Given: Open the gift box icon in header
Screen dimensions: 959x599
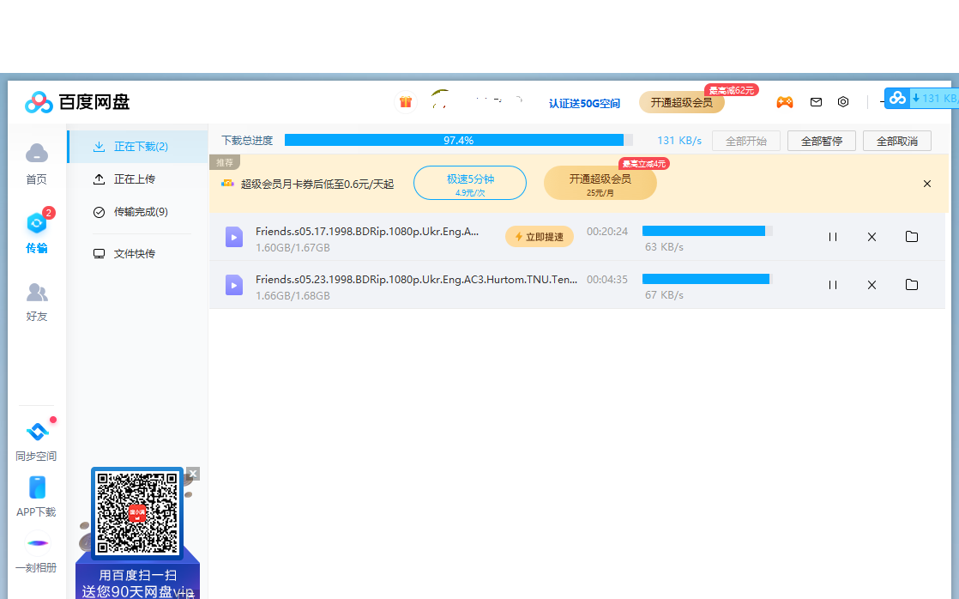Looking at the screenshot, I should (406, 102).
